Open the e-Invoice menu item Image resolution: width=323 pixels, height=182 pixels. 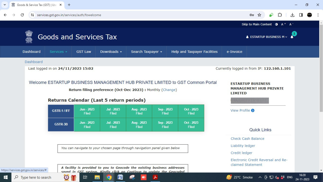click(x=234, y=52)
